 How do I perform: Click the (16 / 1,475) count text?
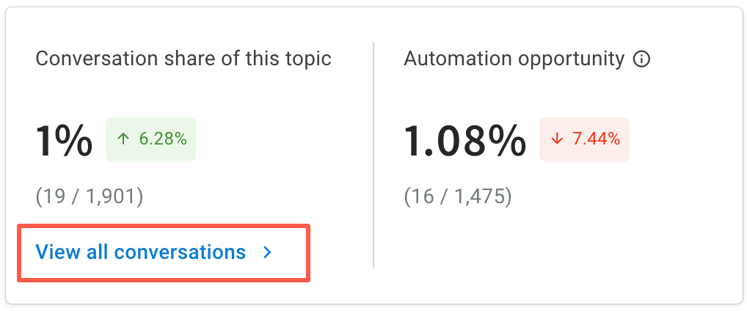458,197
